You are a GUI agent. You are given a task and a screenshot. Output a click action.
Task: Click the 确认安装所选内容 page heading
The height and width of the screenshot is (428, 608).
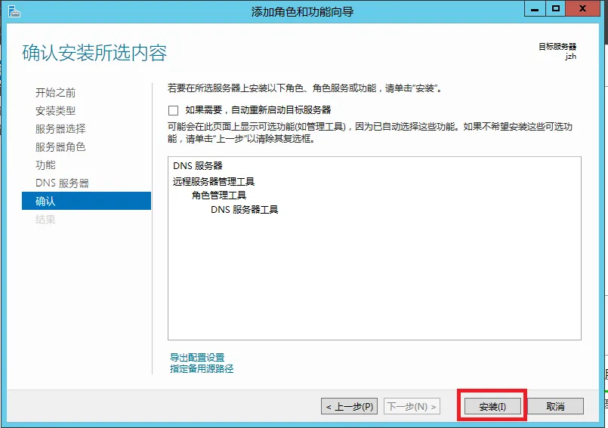click(94, 53)
